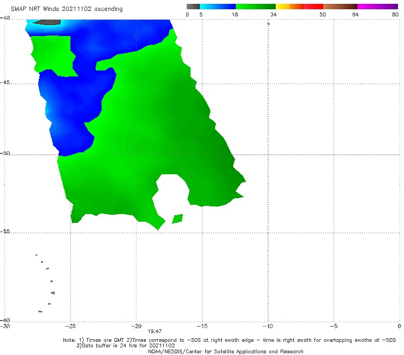The height and width of the screenshot is (355, 404).
Task: Click the red segment of the color bar
Action: [313, 7]
